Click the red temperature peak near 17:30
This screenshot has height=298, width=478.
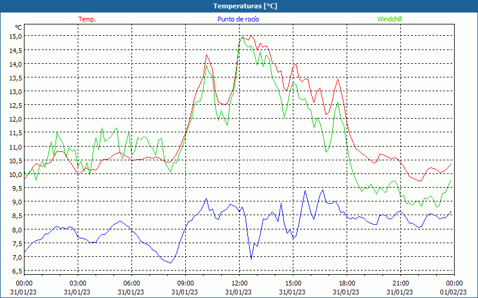pyautogui.click(x=338, y=79)
